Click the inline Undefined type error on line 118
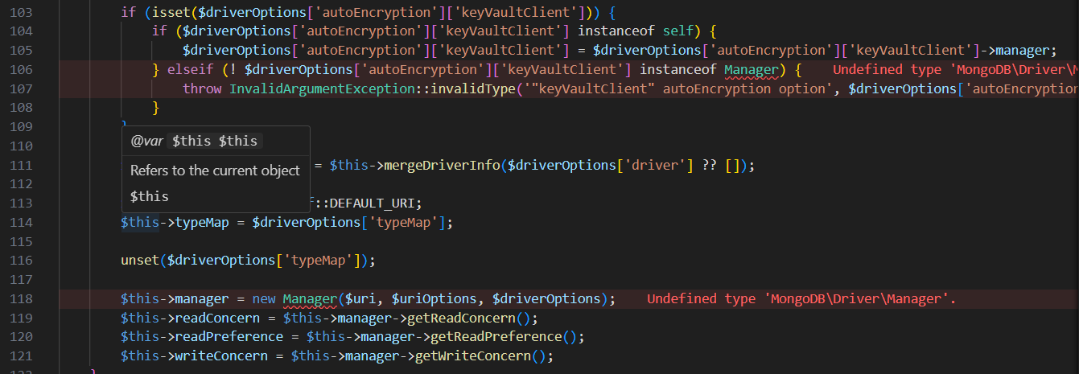Image resolution: width=1079 pixels, height=374 pixels. [x=801, y=299]
